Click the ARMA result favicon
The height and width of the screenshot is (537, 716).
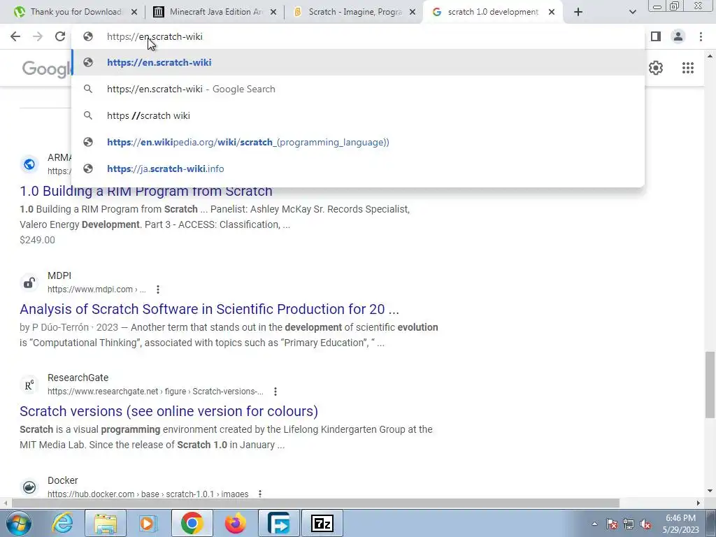29,164
